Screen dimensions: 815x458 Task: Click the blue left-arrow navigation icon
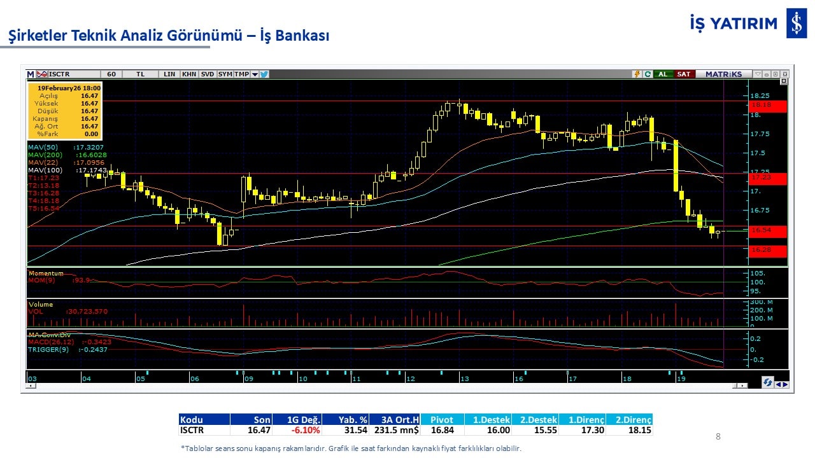pos(777,384)
